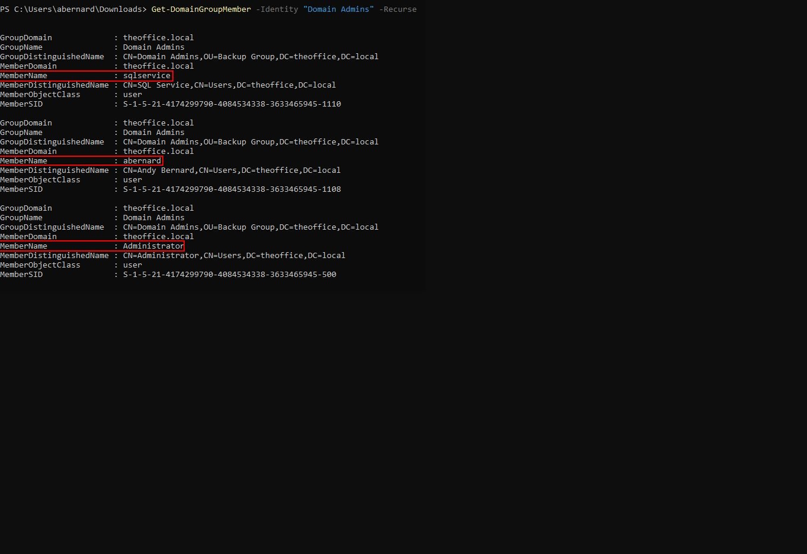Click the MemberSID label for SID ending -500
The height and width of the screenshot is (554, 807).
click(x=21, y=275)
